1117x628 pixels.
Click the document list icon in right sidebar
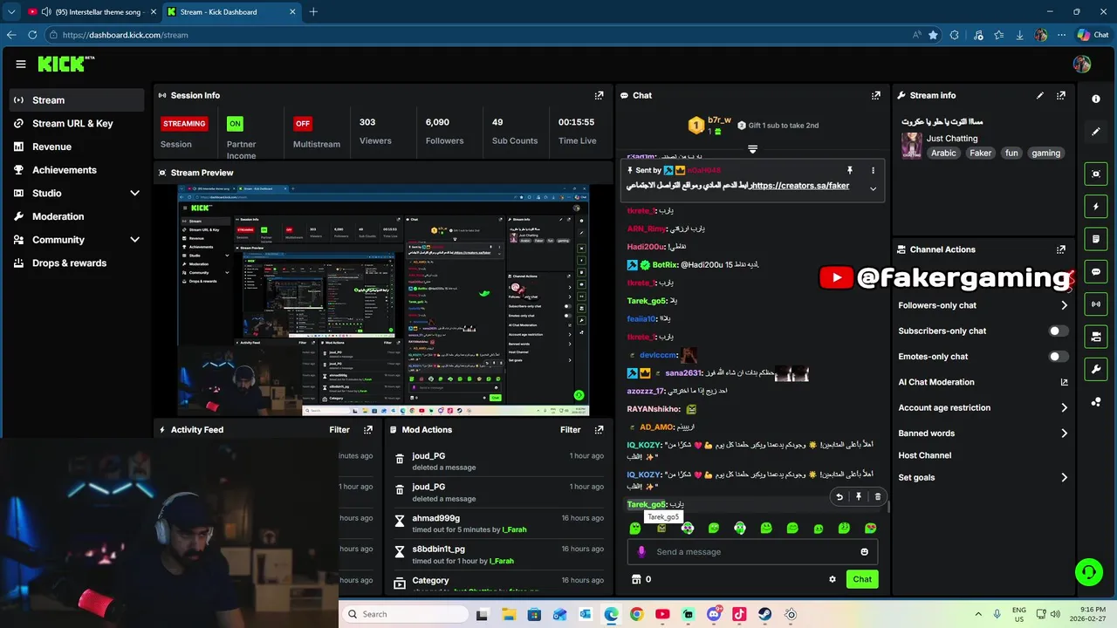pyautogui.click(x=1096, y=239)
